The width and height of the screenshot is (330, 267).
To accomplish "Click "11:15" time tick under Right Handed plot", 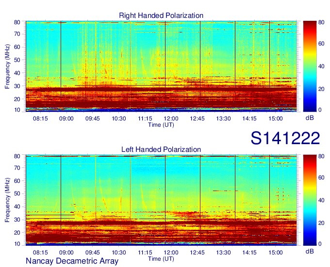I will tap(145, 119).
